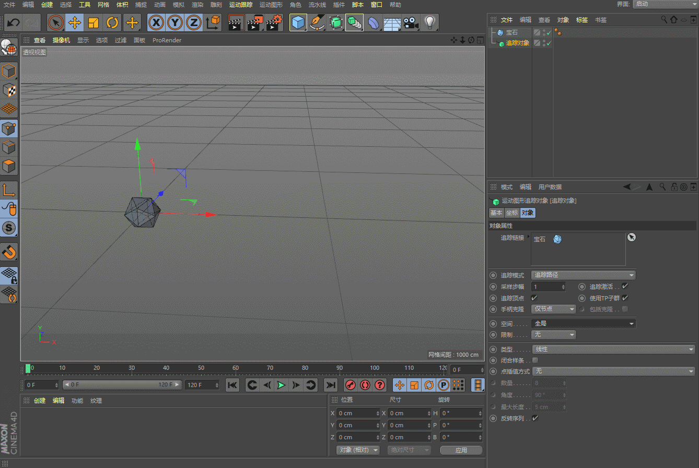The image size is (699, 468).
Task: Click the Cube primitive icon
Action: coord(298,23)
